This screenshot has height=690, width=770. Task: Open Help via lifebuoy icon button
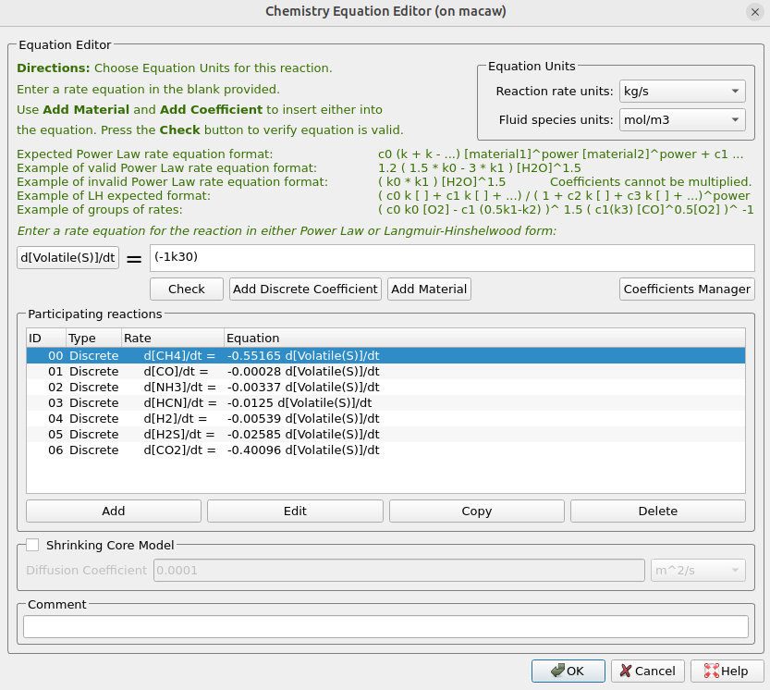[x=727, y=671]
